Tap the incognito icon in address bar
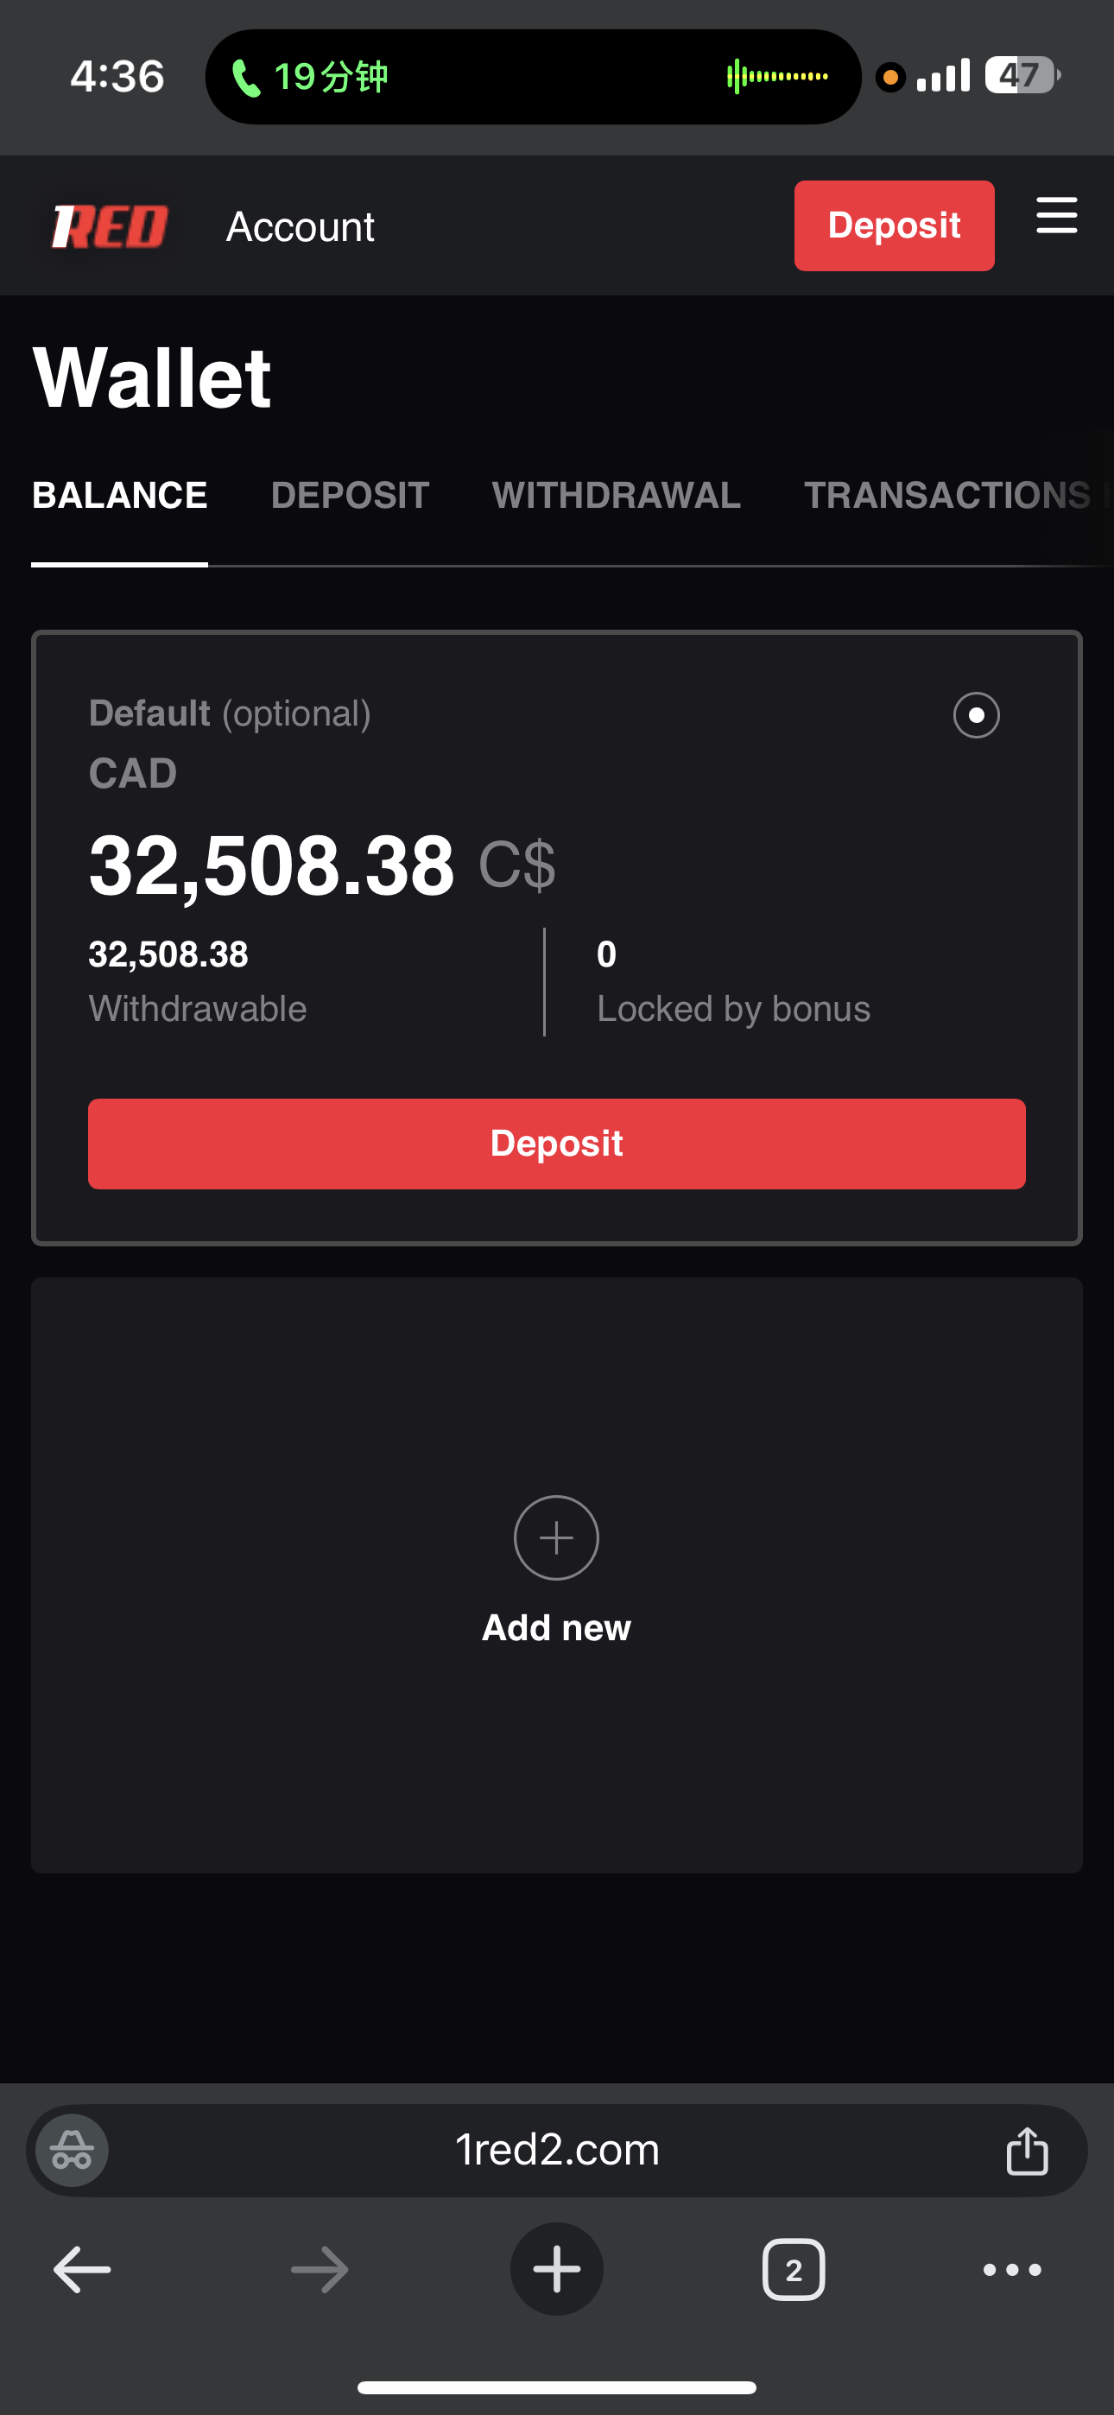1114x2415 pixels. pyautogui.click(x=73, y=2150)
